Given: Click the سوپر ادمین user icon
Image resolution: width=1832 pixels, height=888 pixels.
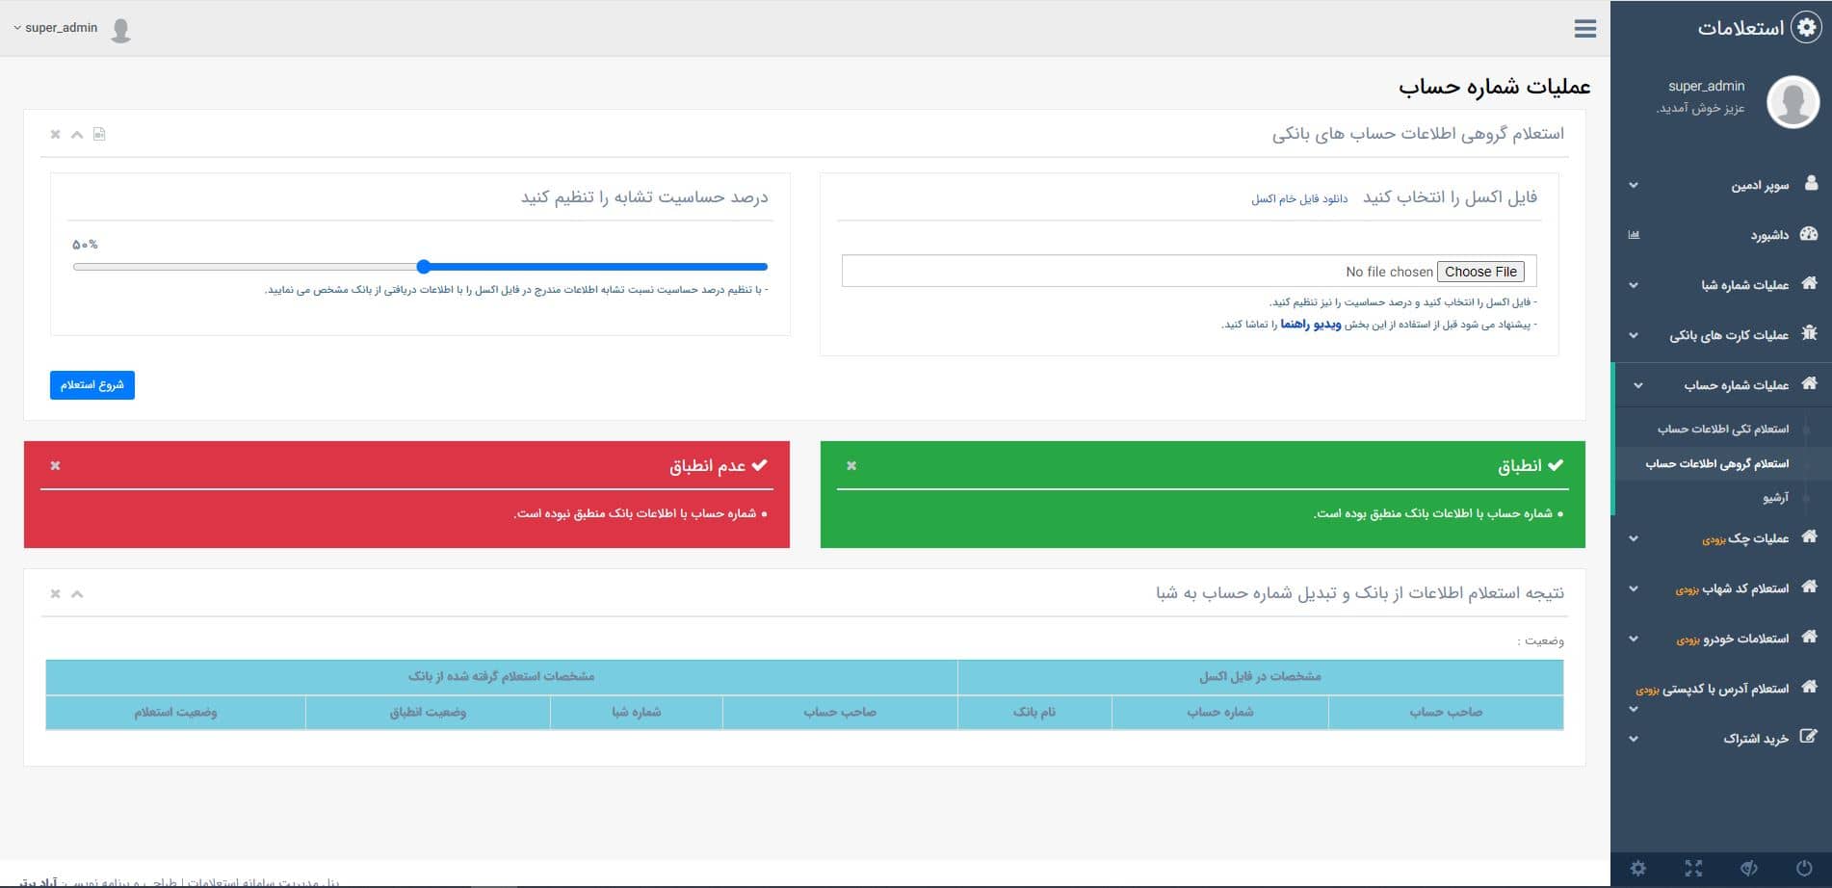Looking at the screenshot, I should (x=1811, y=183).
